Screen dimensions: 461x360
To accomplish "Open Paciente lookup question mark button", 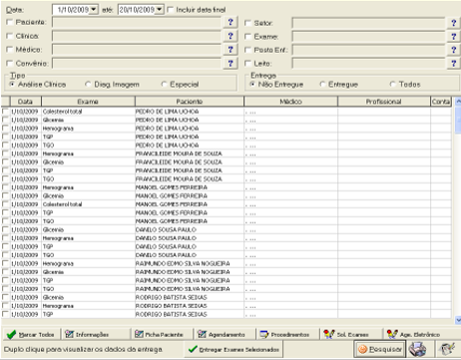I will (230, 22).
